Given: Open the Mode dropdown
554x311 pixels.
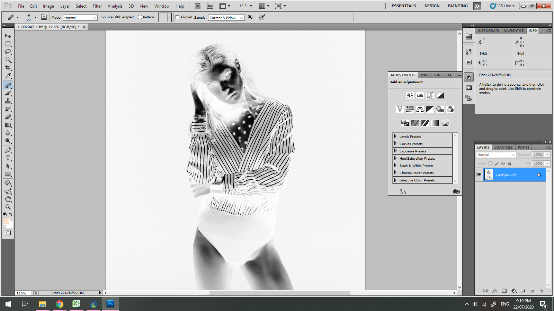Looking at the screenshot, I should (x=80, y=18).
